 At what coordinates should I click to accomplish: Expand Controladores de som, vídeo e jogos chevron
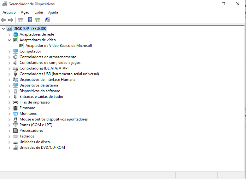point(9,63)
